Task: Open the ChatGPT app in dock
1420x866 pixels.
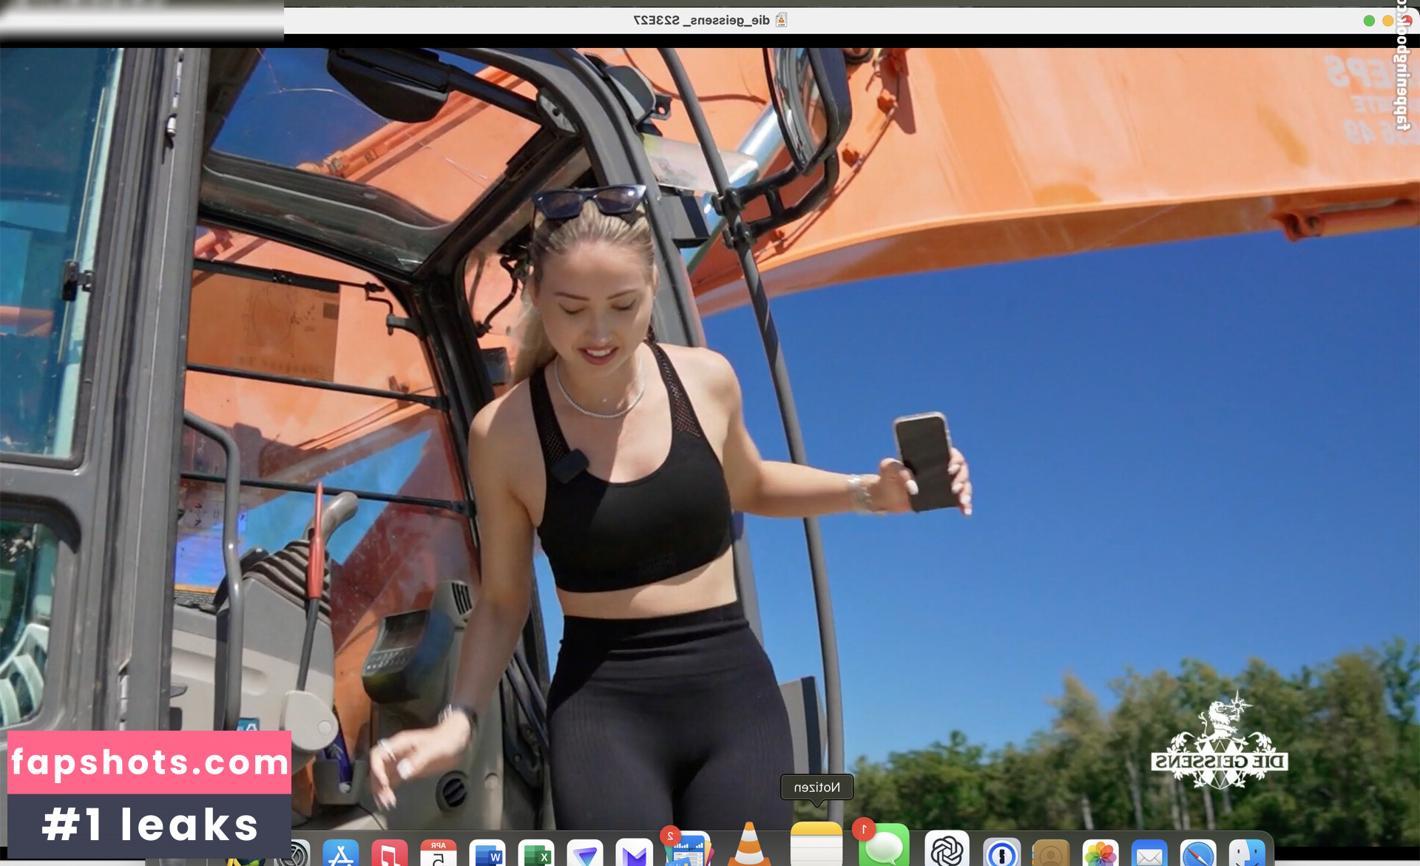Action: click(x=947, y=849)
